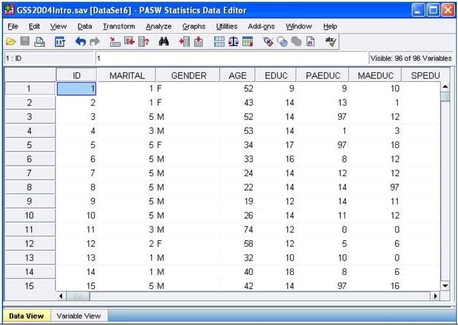Open the Window menu
This screenshot has width=458, height=325.
[299, 27]
